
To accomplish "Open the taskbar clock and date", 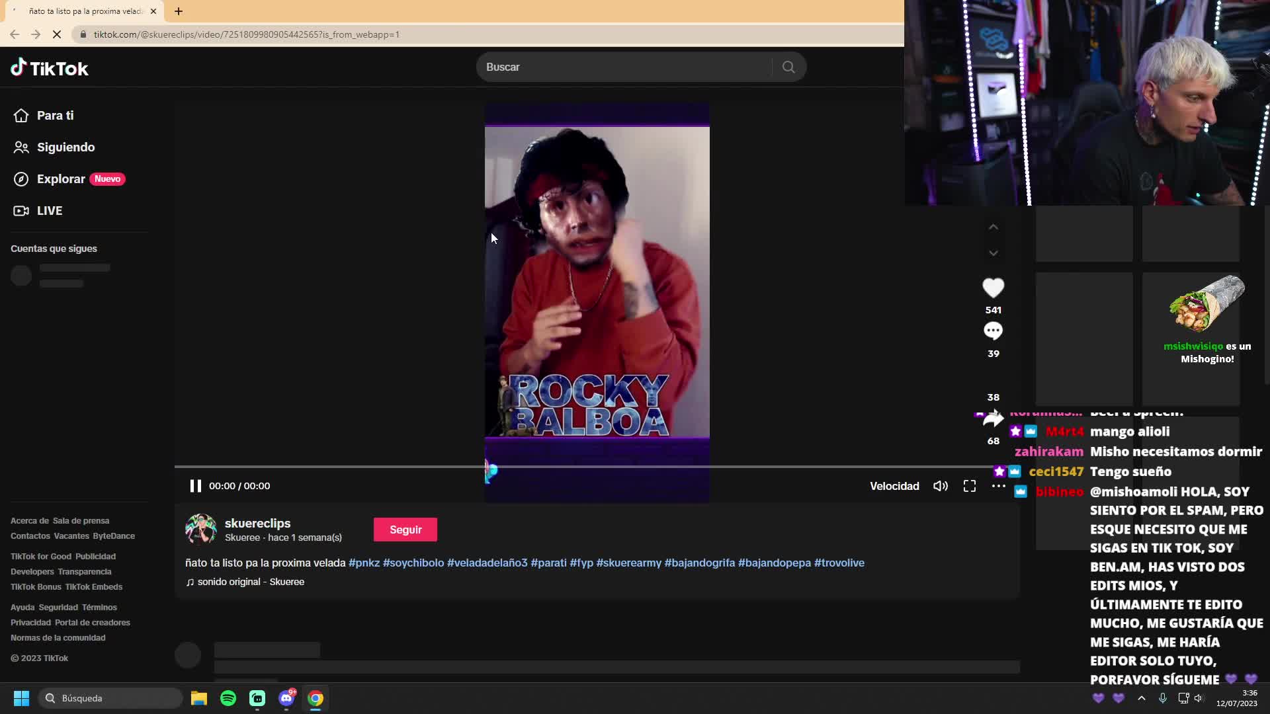I will 1237,698.
